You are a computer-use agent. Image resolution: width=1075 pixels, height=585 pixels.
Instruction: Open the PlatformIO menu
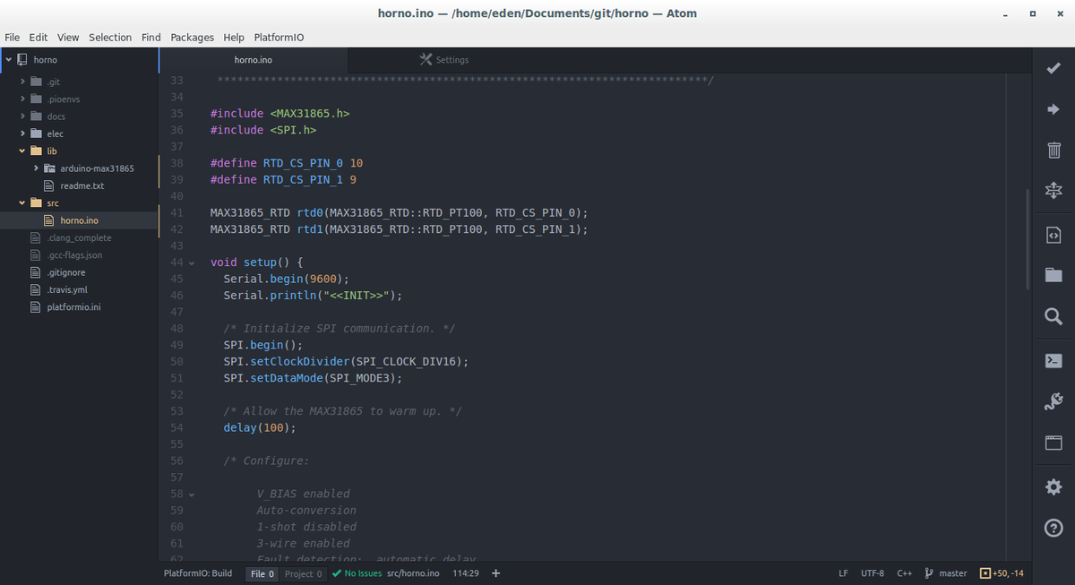coord(279,38)
